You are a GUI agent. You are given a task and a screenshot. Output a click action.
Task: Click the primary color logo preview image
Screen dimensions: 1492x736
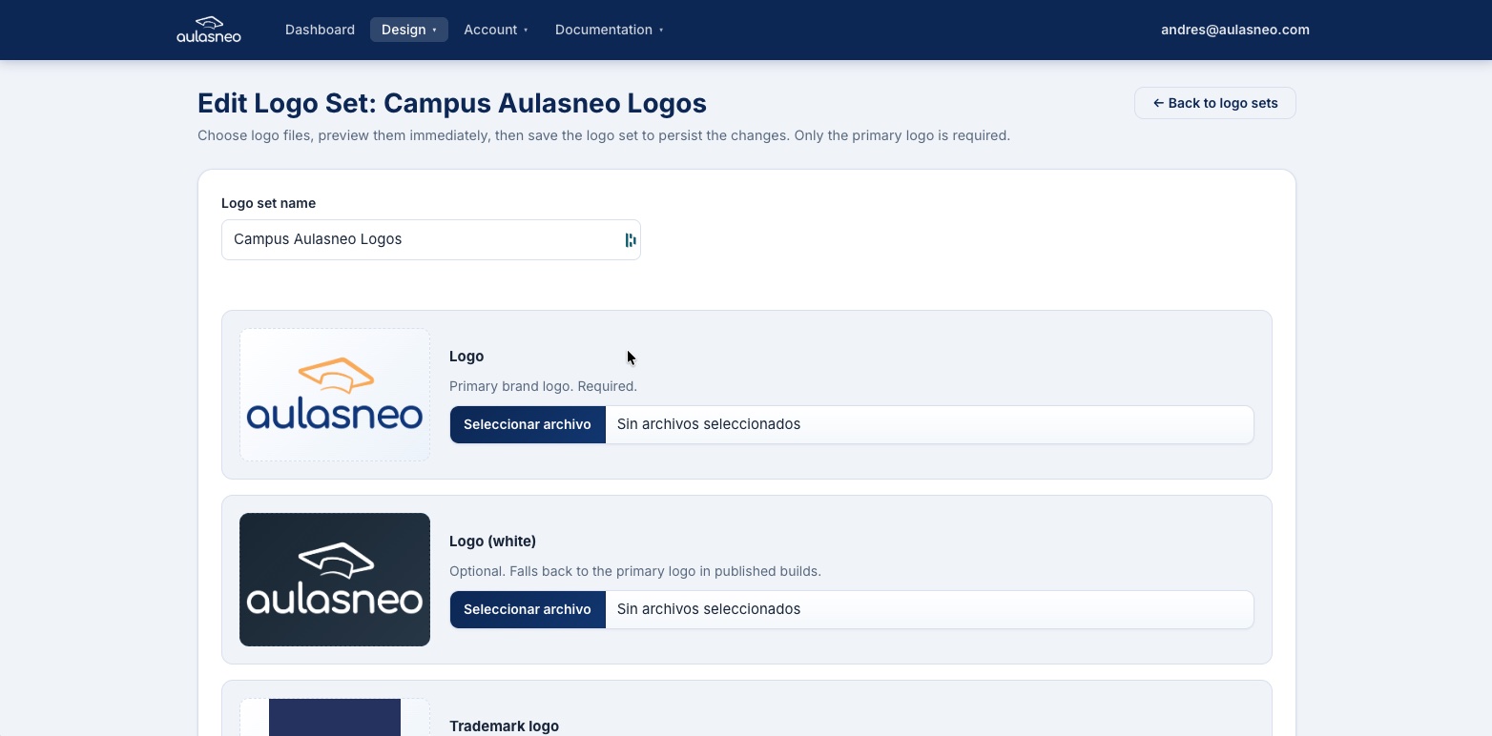coord(335,395)
